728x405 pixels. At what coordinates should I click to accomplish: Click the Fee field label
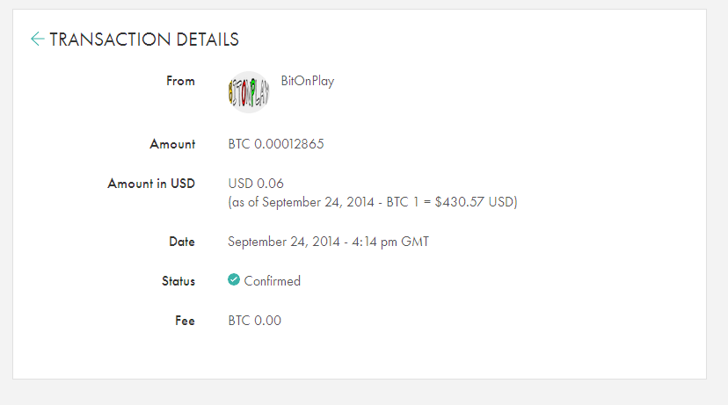click(185, 321)
